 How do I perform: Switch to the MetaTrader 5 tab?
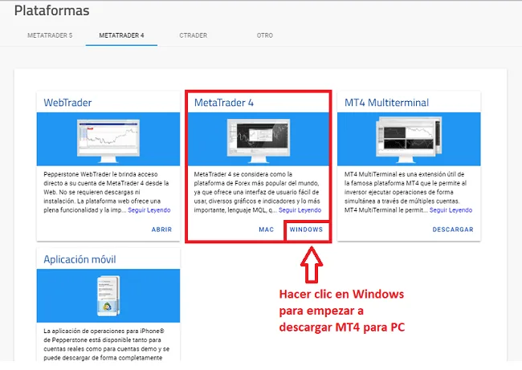50,35
